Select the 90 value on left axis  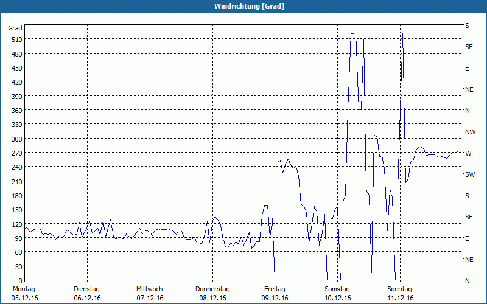coord(19,238)
